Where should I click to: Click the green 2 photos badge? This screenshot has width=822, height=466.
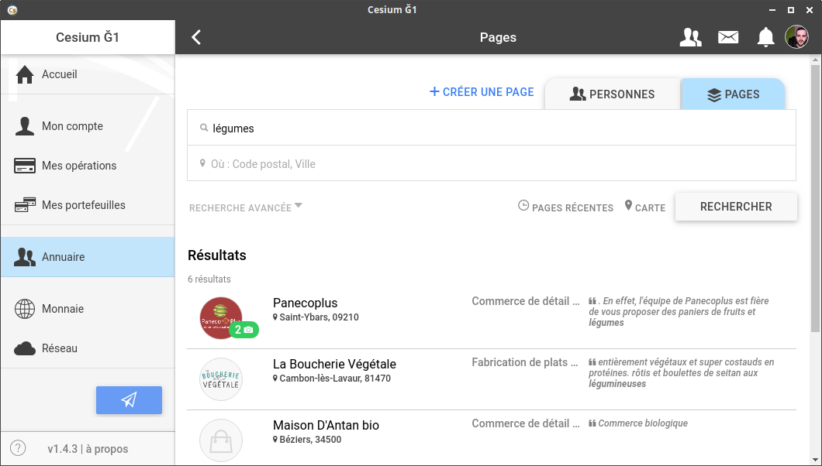tap(243, 330)
